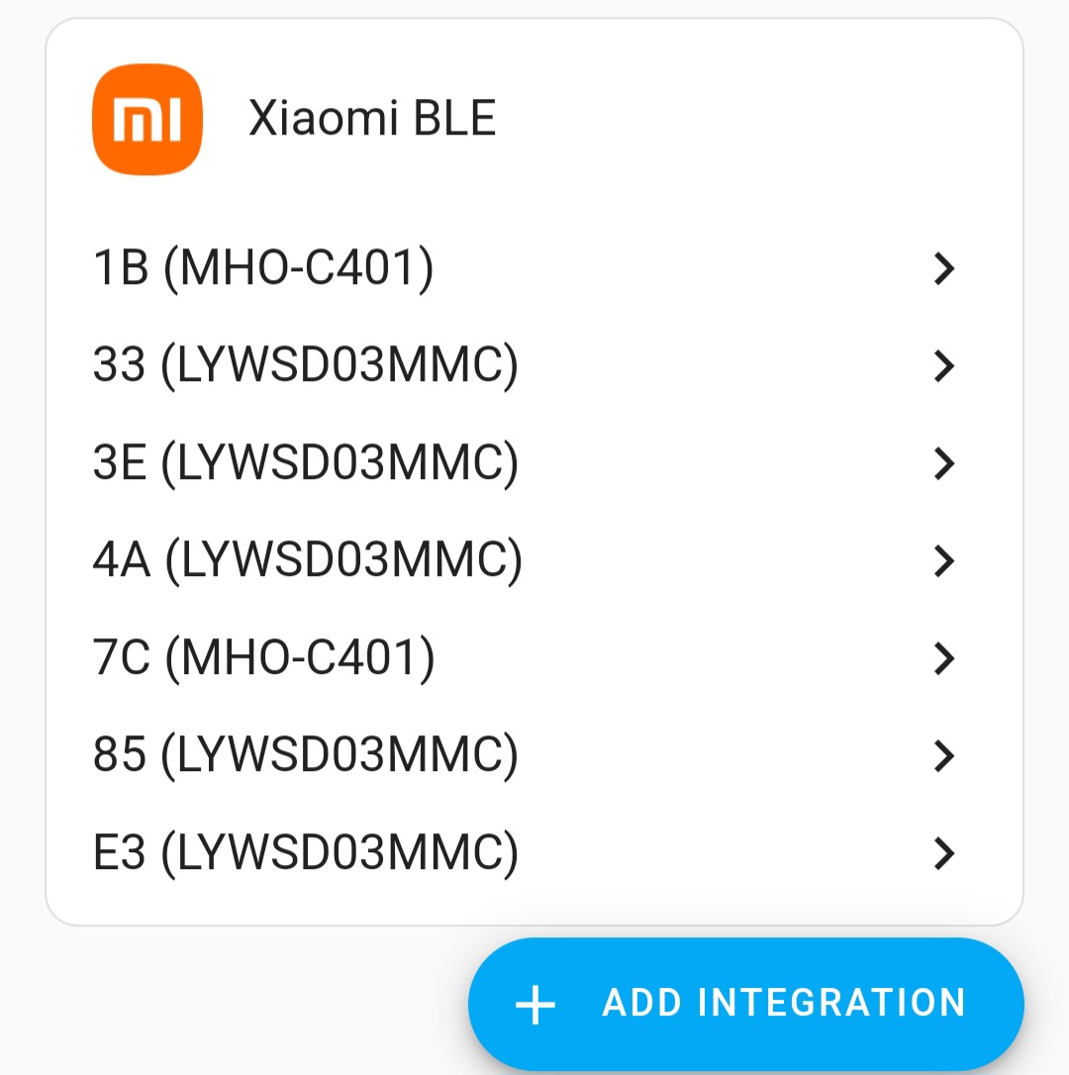The width and height of the screenshot is (1069, 1075).
Task: Click the plus icon on Add Integration
Action: coord(535,1005)
